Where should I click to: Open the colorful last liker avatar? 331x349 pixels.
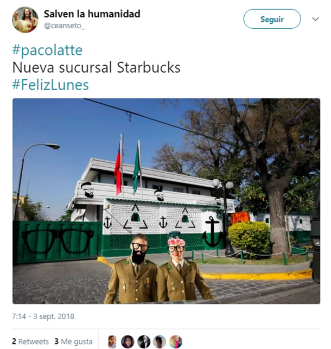coord(175,341)
